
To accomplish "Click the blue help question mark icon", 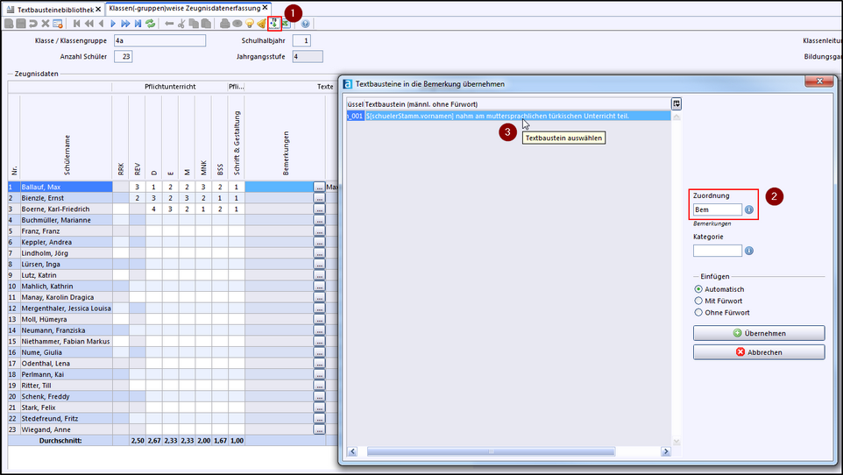I will [305, 24].
